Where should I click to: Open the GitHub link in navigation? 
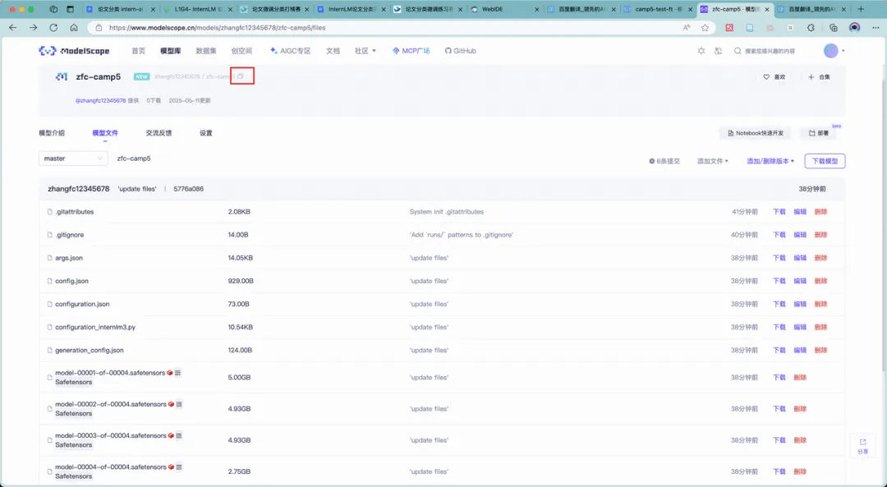coord(461,51)
